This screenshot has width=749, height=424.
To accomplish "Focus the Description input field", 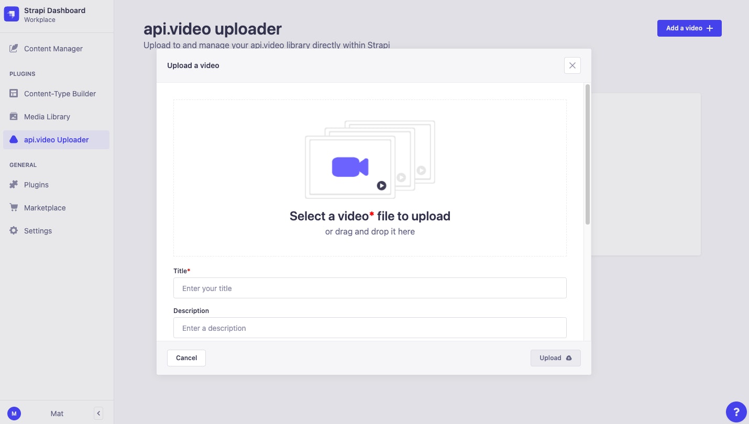I will (x=370, y=328).
